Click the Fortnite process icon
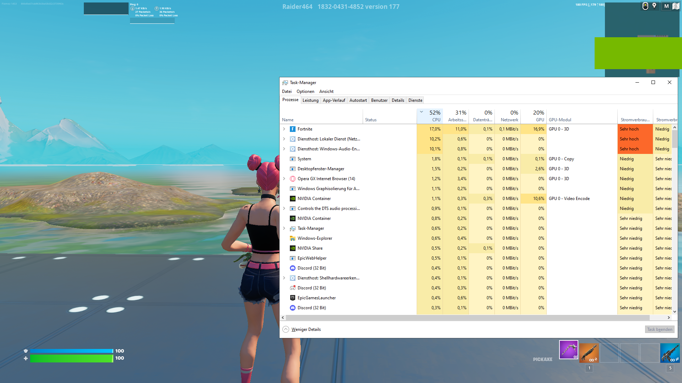The height and width of the screenshot is (383, 682). tap(292, 129)
